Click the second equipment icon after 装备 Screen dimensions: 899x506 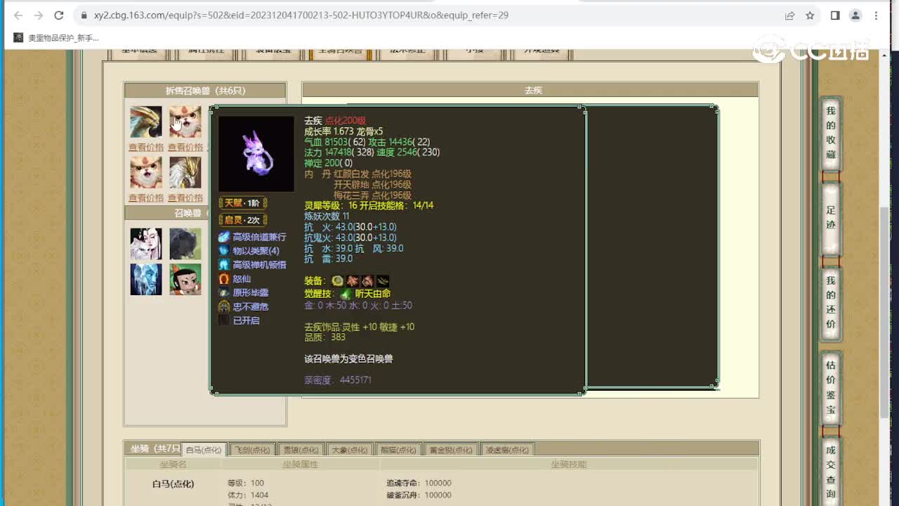pos(353,281)
